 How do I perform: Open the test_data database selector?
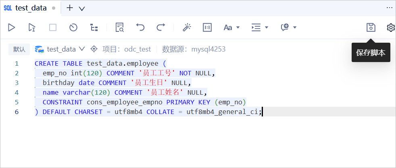coord(60,49)
